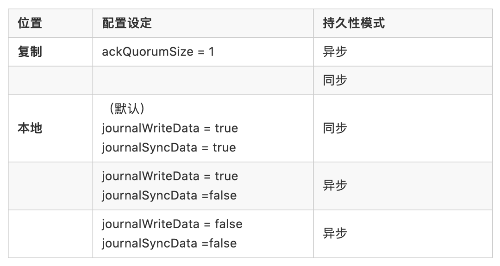The height and width of the screenshot is (266, 500).
Task: Click journalSyncData =false in last row
Action: pyautogui.click(x=169, y=243)
